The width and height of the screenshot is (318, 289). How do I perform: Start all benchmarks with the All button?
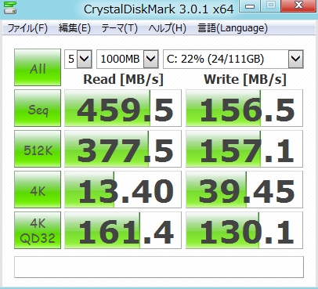[x=38, y=67]
